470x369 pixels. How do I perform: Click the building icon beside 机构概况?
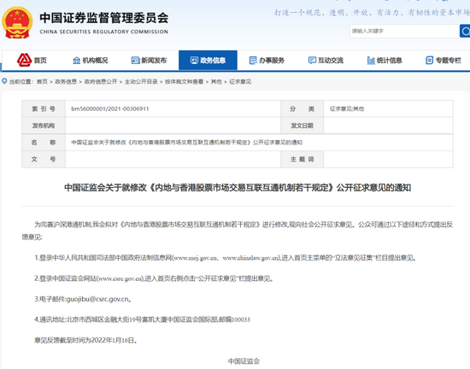[x=77, y=61]
